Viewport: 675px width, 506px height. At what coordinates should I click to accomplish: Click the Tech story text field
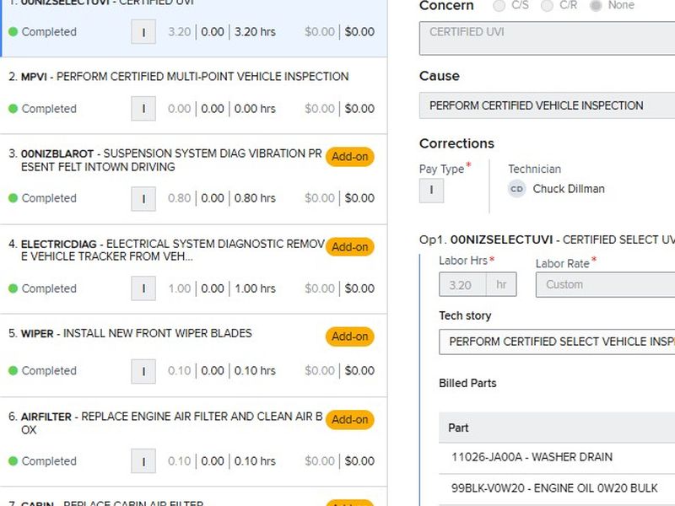coord(557,342)
